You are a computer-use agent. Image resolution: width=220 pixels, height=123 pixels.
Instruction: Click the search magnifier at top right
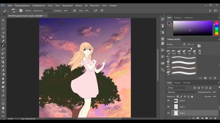tap(210, 11)
